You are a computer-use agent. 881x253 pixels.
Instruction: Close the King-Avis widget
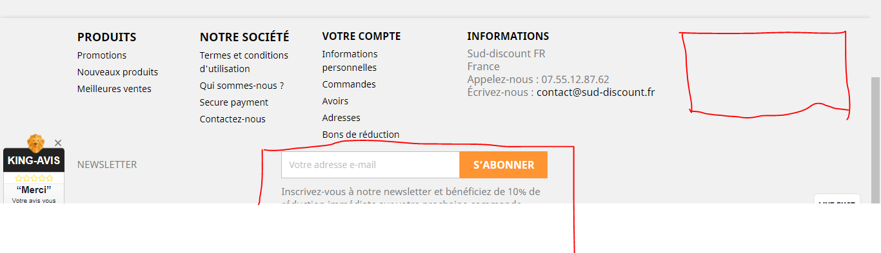pyautogui.click(x=58, y=143)
